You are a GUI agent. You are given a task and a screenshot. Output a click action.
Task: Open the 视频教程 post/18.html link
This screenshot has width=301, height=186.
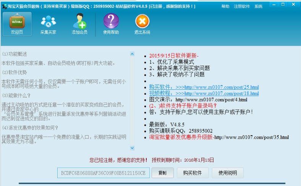[204, 94]
